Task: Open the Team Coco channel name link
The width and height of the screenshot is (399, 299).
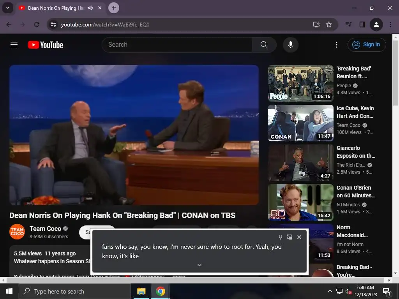Action: pyautogui.click(x=45, y=229)
